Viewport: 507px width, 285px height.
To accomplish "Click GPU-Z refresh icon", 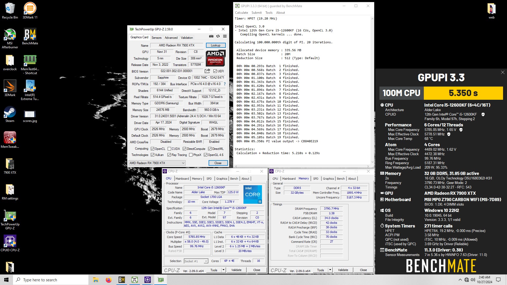I will pyautogui.click(x=218, y=36).
